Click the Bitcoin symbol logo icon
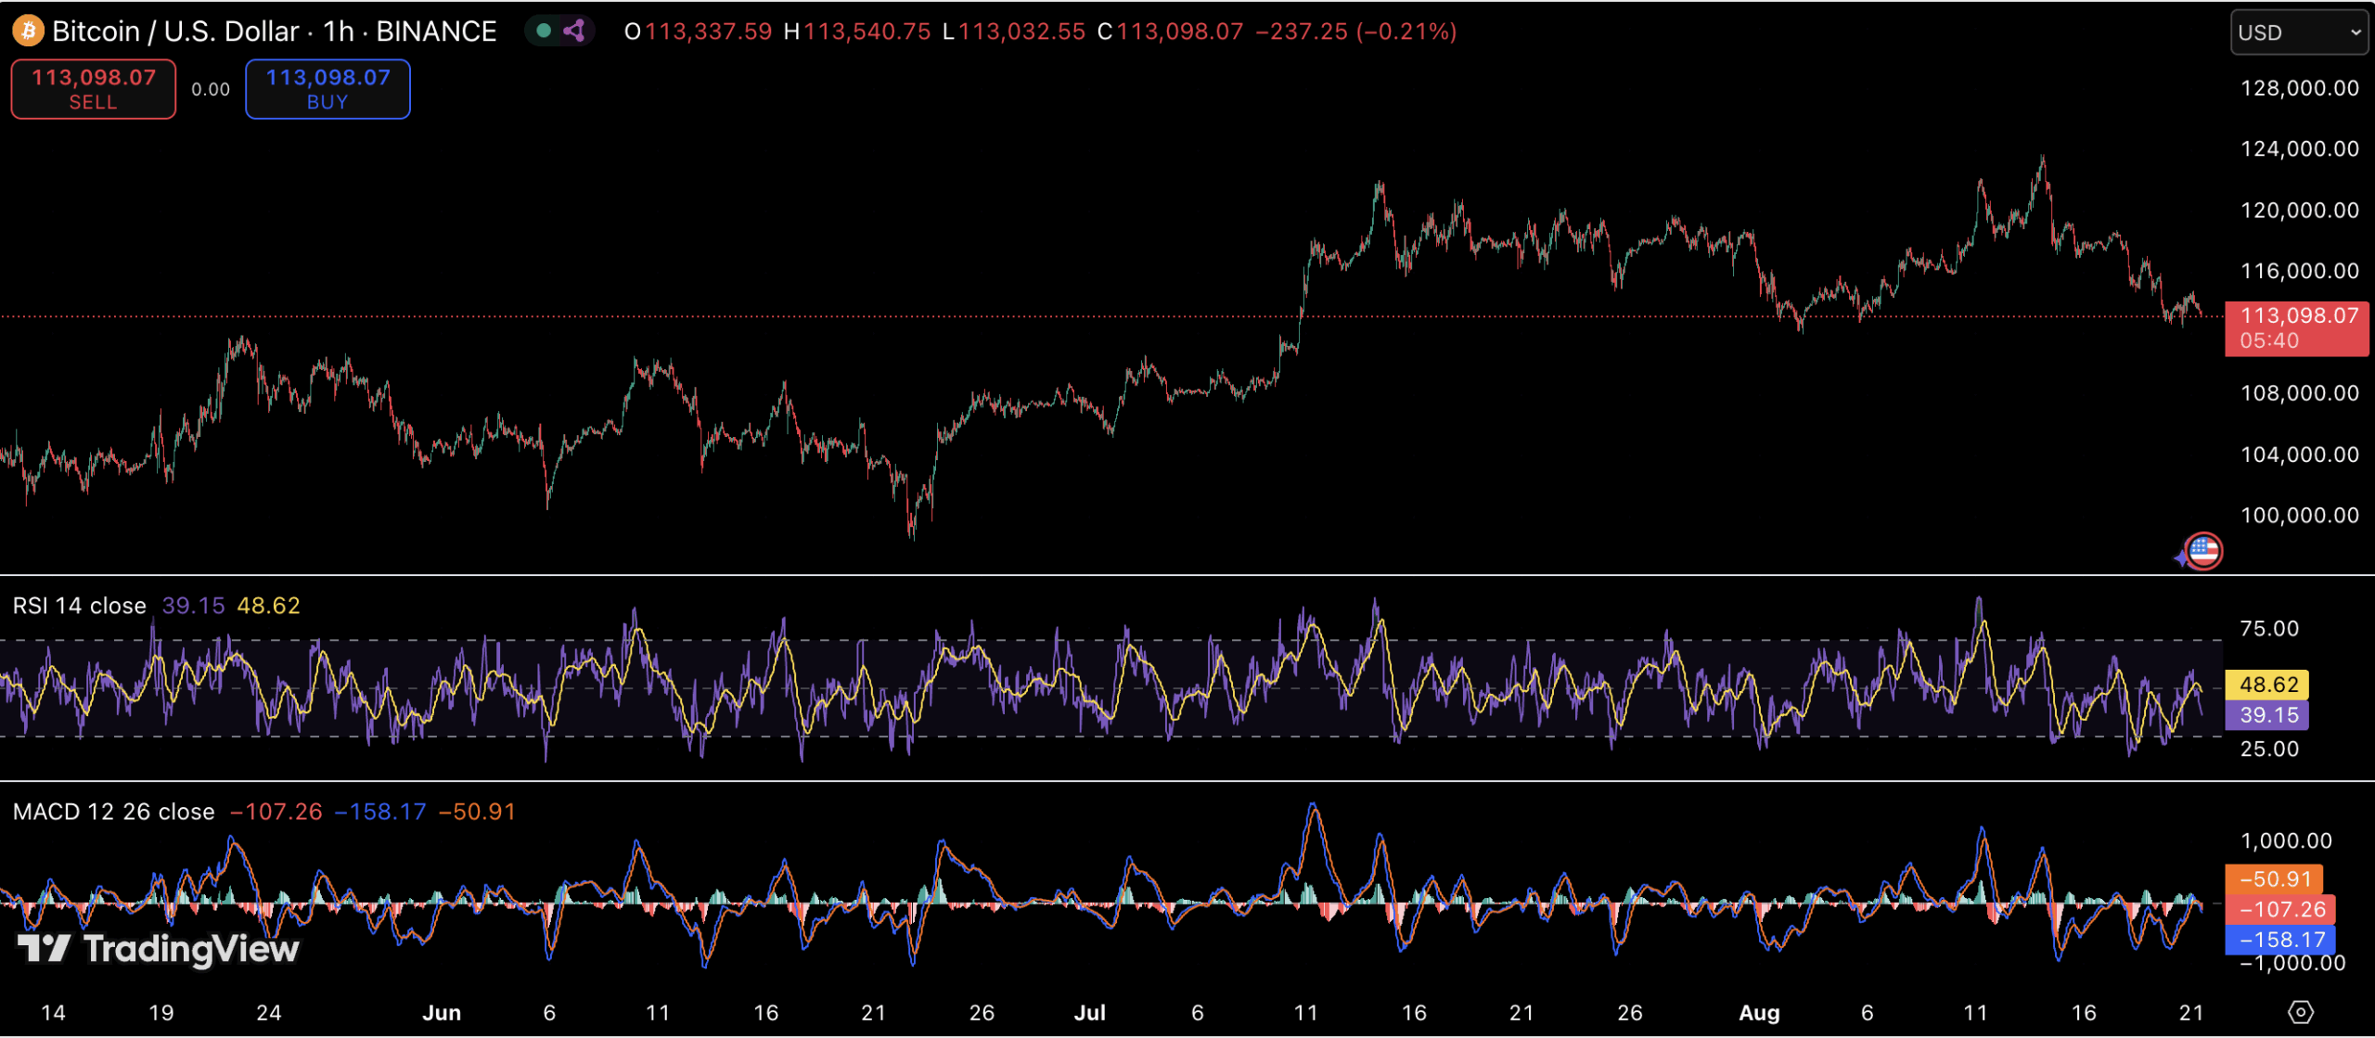 point(28,32)
